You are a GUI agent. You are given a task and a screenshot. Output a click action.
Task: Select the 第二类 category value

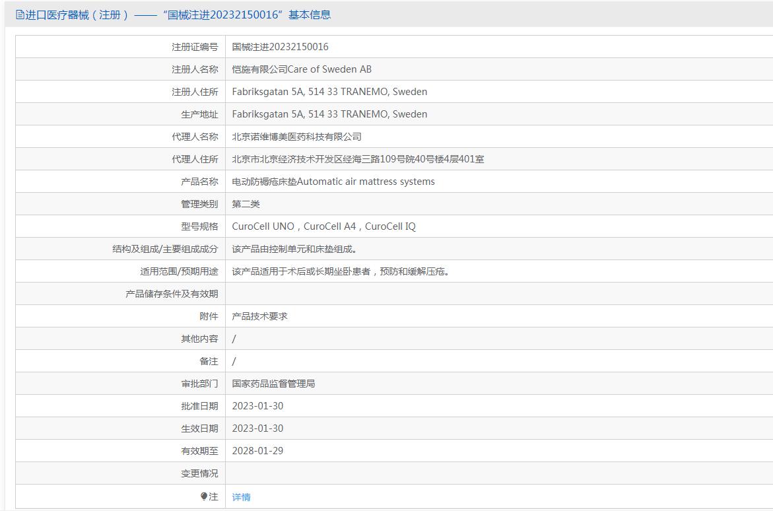pos(246,204)
